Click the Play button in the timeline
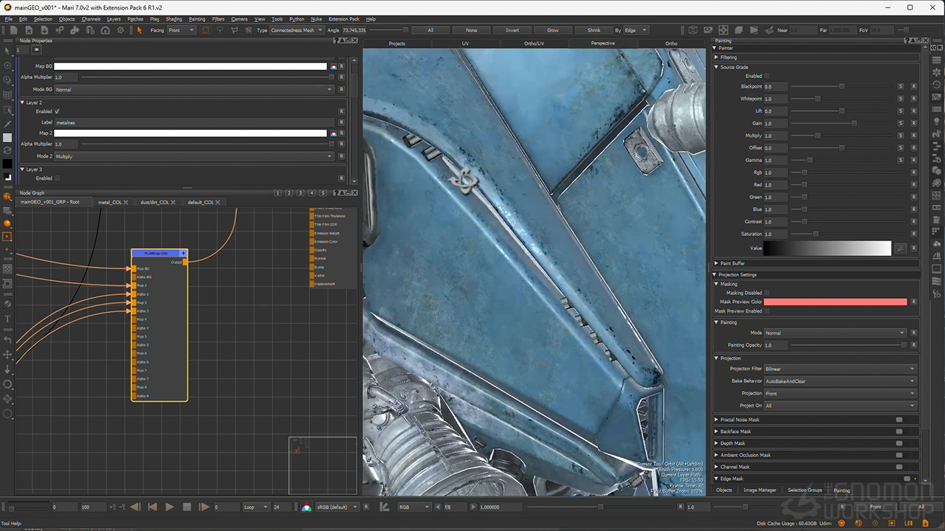Image resolution: width=945 pixels, height=531 pixels. coord(170,507)
